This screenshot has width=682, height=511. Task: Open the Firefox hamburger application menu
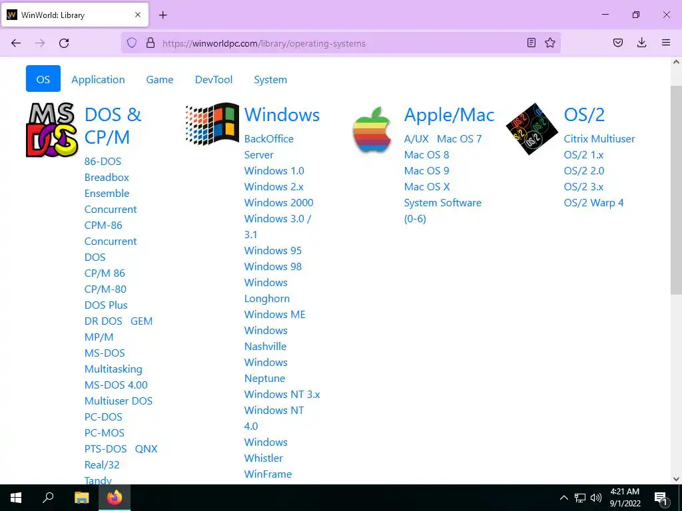coord(666,43)
